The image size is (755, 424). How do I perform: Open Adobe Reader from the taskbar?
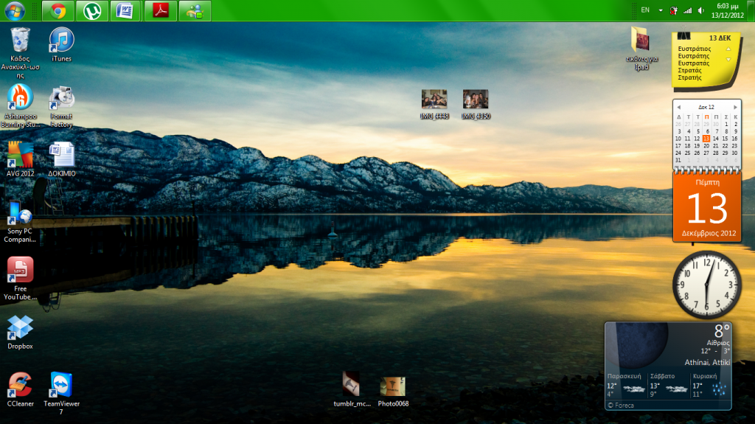[160, 10]
